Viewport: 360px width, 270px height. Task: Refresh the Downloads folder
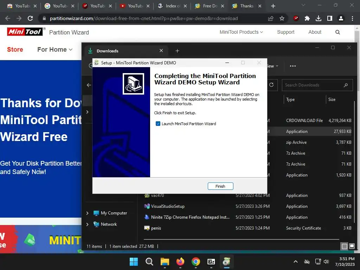271,85
